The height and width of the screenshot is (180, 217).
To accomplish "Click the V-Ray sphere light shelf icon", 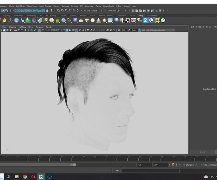I will tap(93, 20).
